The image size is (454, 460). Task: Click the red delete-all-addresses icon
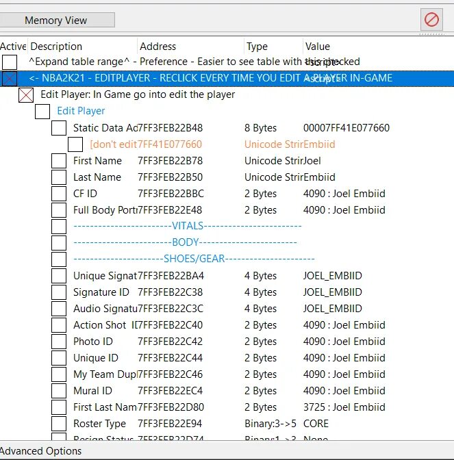(x=431, y=20)
